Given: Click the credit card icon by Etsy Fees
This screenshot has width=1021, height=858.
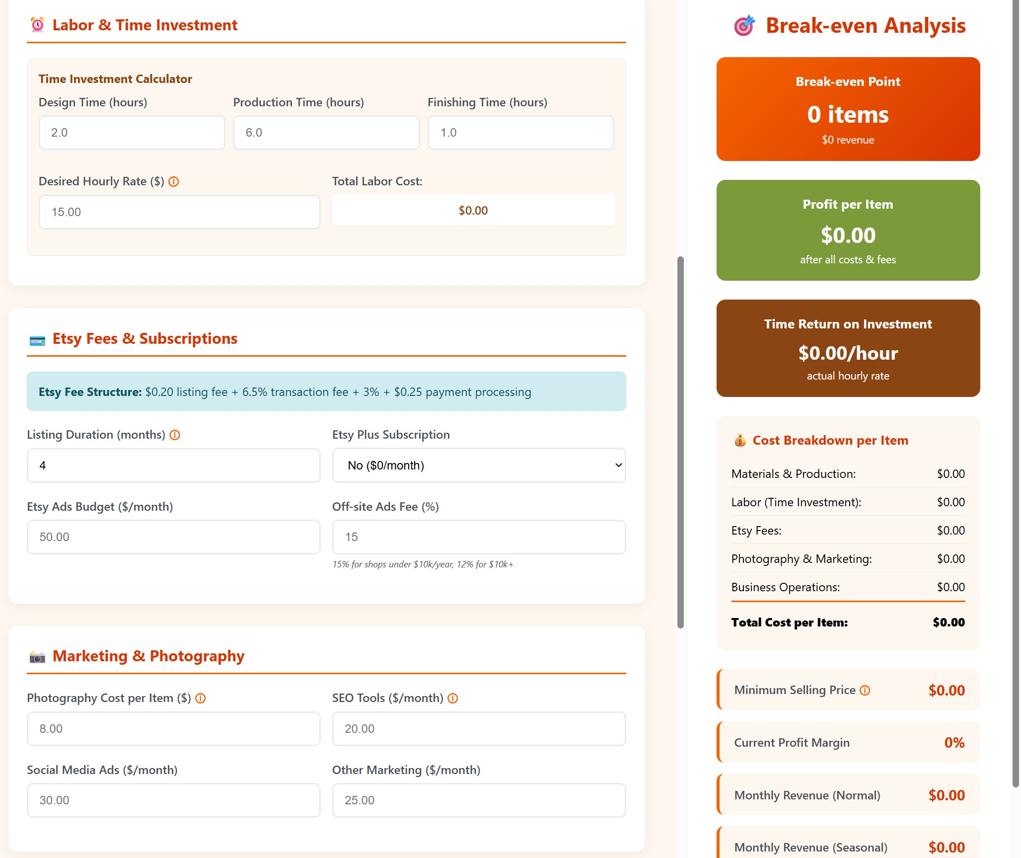Looking at the screenshot, I should pyautogui.click(x=37, y=340).
